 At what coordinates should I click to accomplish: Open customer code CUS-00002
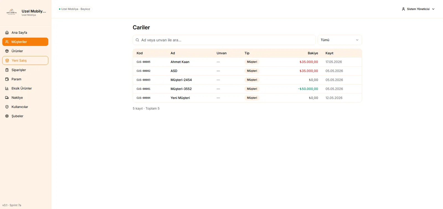(143, 71)
